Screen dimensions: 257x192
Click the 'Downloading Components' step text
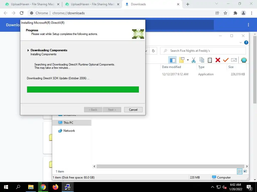[x=49, y=50]
